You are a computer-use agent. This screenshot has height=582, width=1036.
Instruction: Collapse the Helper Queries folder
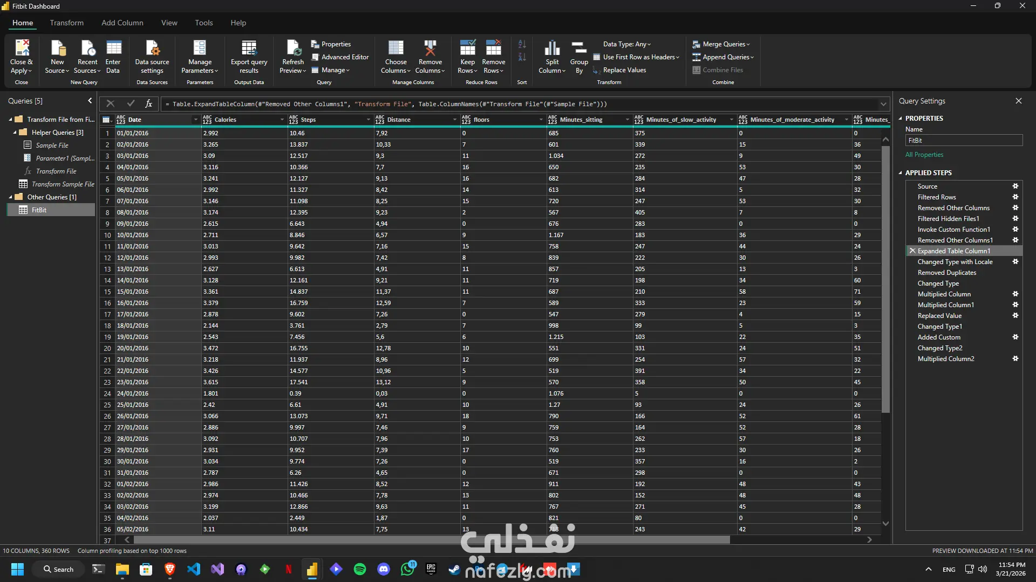(x=15, y=133)
